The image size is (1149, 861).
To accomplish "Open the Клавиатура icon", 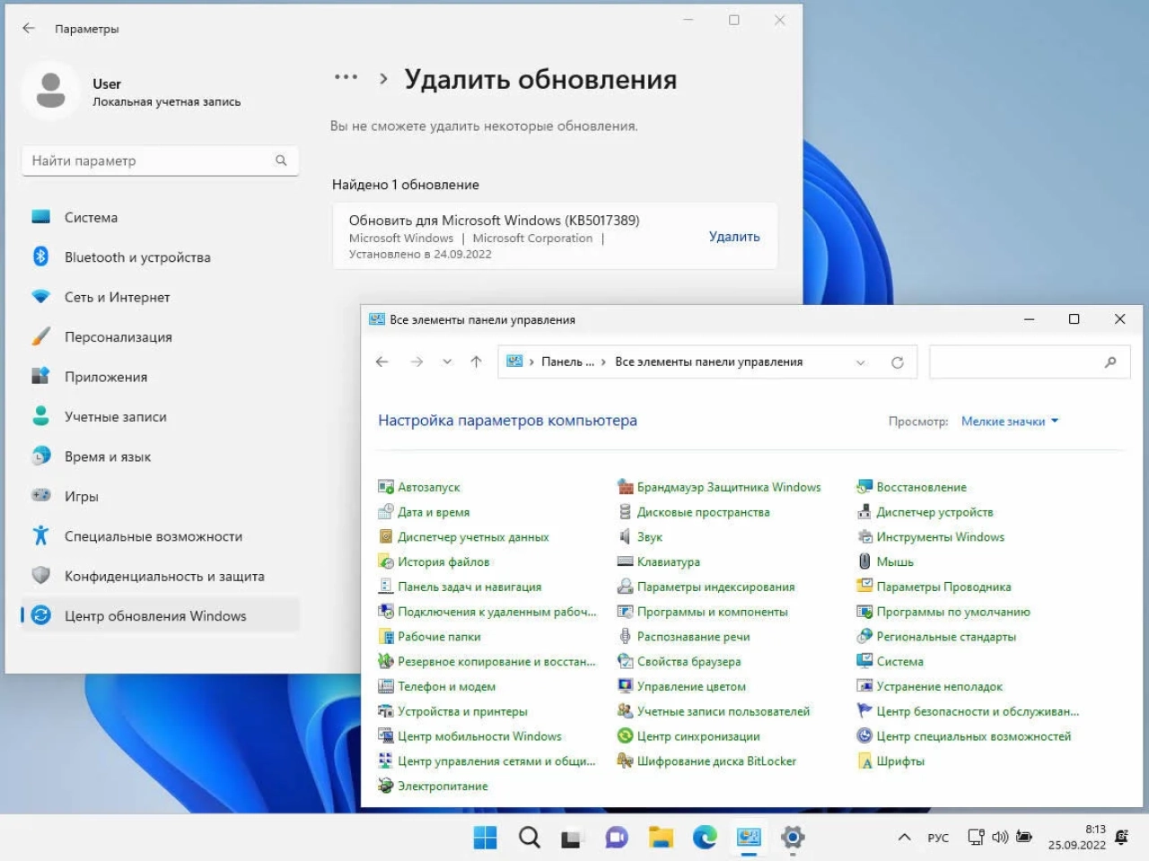I will coord(625,561).
